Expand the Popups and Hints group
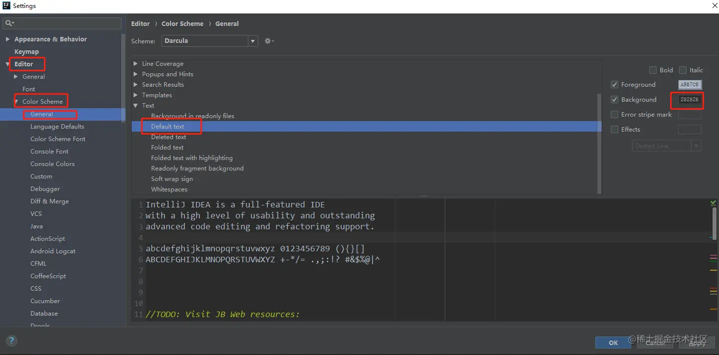719x355 pixels. 136,74
